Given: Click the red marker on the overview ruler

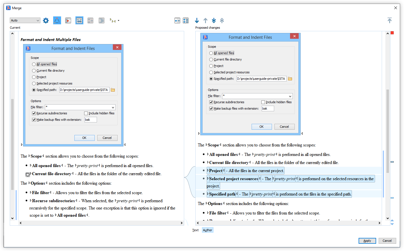Looking at the screenshot, I should pos(392,33).
